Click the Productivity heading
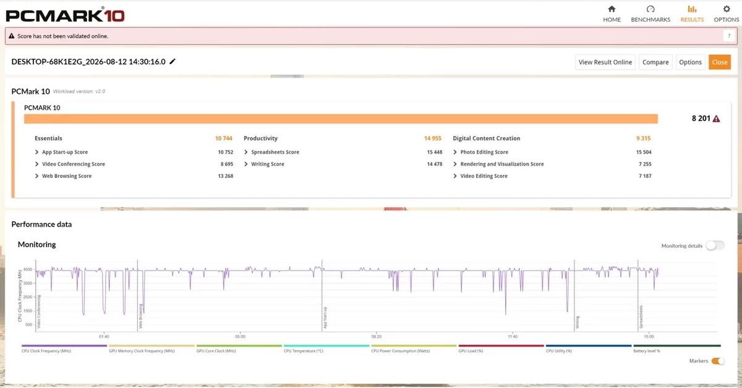This screenshot has width=742, height=388. [260, 138]
